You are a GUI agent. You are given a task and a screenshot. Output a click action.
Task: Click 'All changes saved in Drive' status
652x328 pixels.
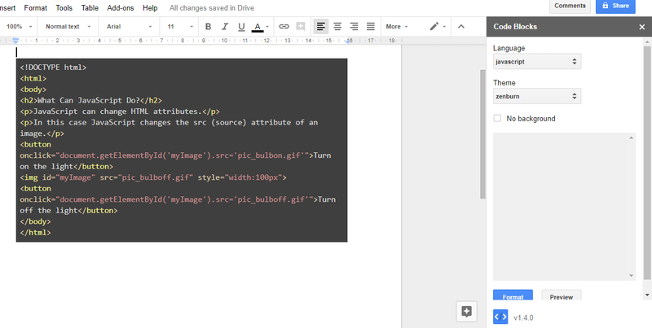(x=212, y=8)
